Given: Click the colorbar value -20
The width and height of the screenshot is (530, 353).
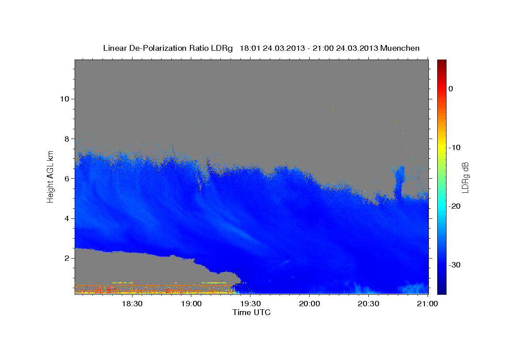Looking at the screenshot, I should pos(454,206).
